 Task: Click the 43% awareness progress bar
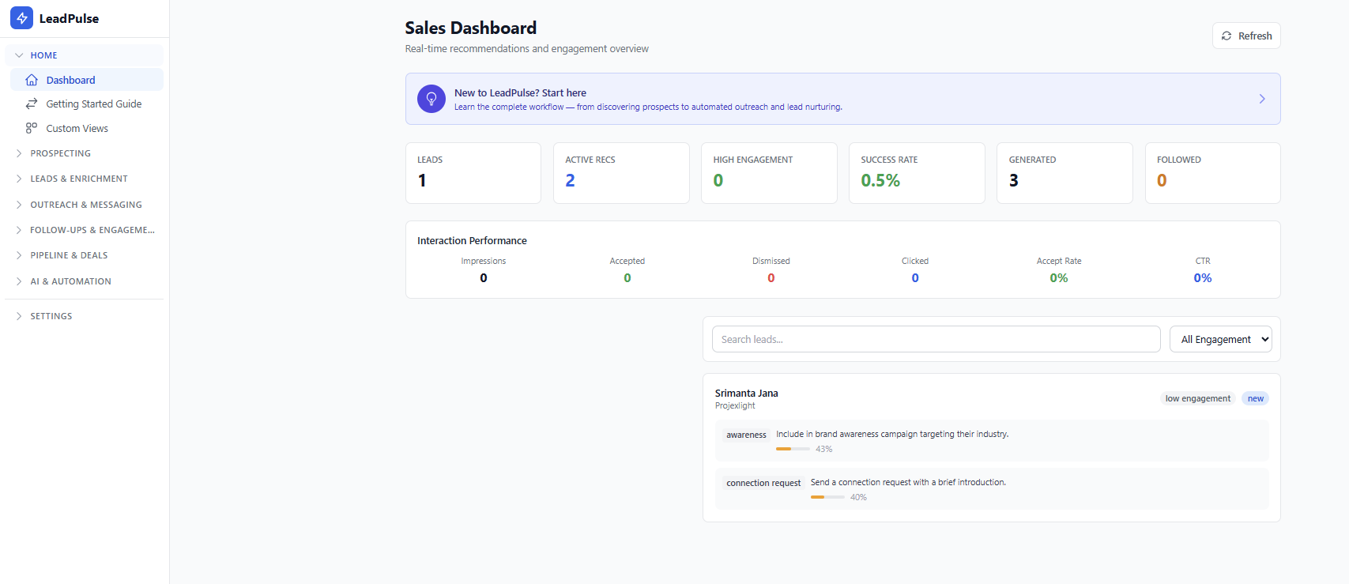click(793, 449)
